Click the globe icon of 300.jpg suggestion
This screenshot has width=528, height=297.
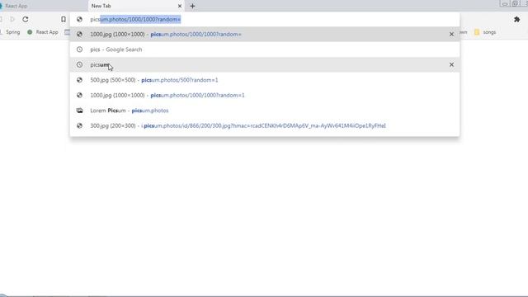click(x=79, y=125)
